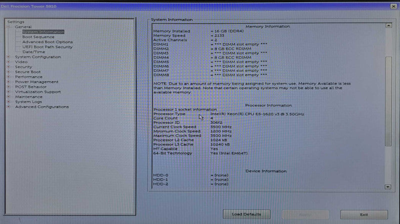Expand the Maintenance node
The width and height of the screenshot is (400, 224).
coord(8,97)
